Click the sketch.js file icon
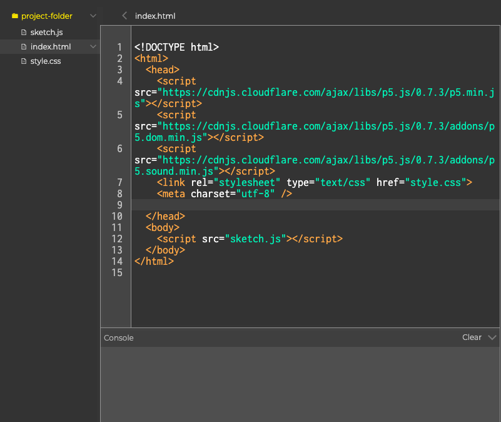This screenshot has height=422, width=501. pyautogui.click(x=24, y=32)
